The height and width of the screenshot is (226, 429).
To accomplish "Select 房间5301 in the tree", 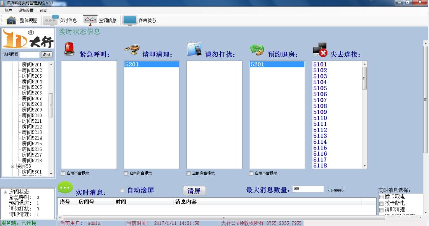I will pos(32,172).
